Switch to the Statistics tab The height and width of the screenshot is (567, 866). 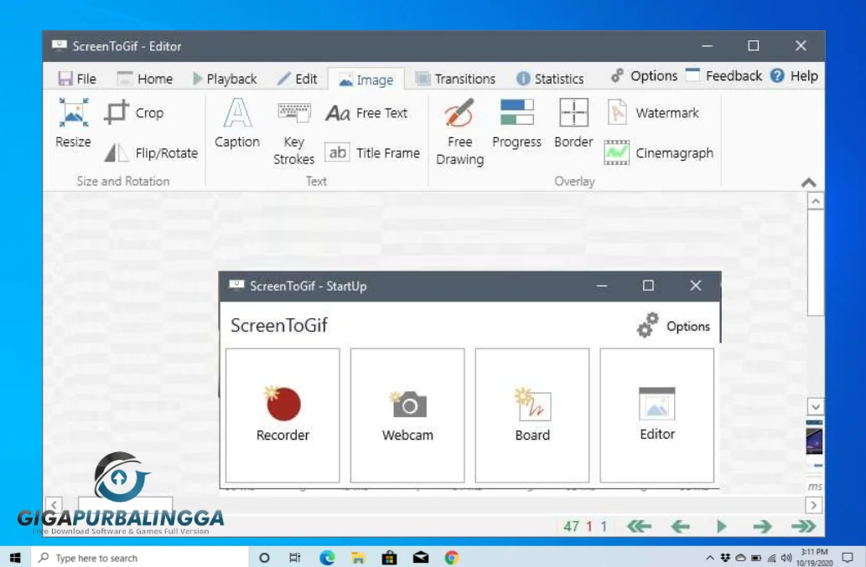coord(550,79)
